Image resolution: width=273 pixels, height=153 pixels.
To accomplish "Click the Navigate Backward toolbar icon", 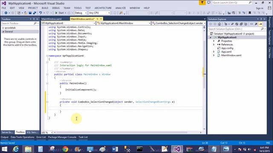I will [x=6, y=13].
